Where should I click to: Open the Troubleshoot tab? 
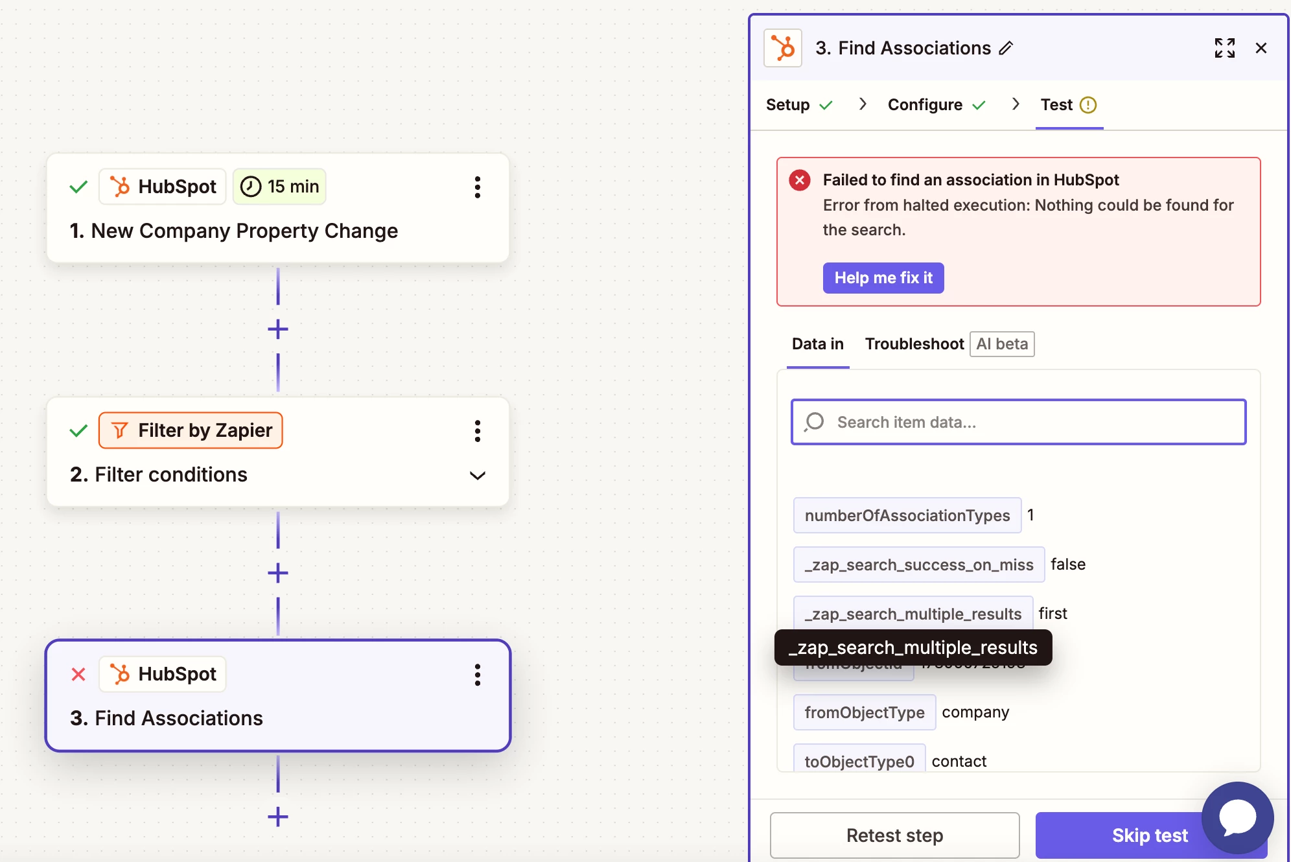pyautogui.click(x=914, y=344)
